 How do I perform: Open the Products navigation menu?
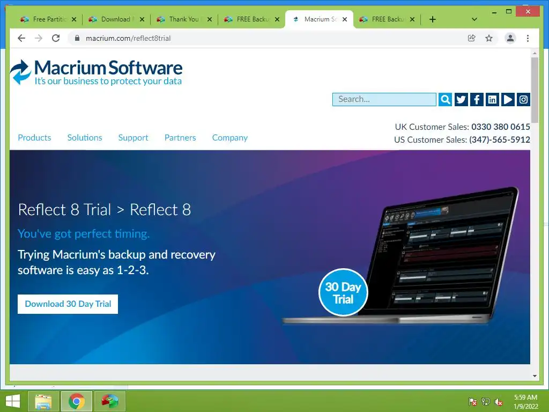coord(34,138)
